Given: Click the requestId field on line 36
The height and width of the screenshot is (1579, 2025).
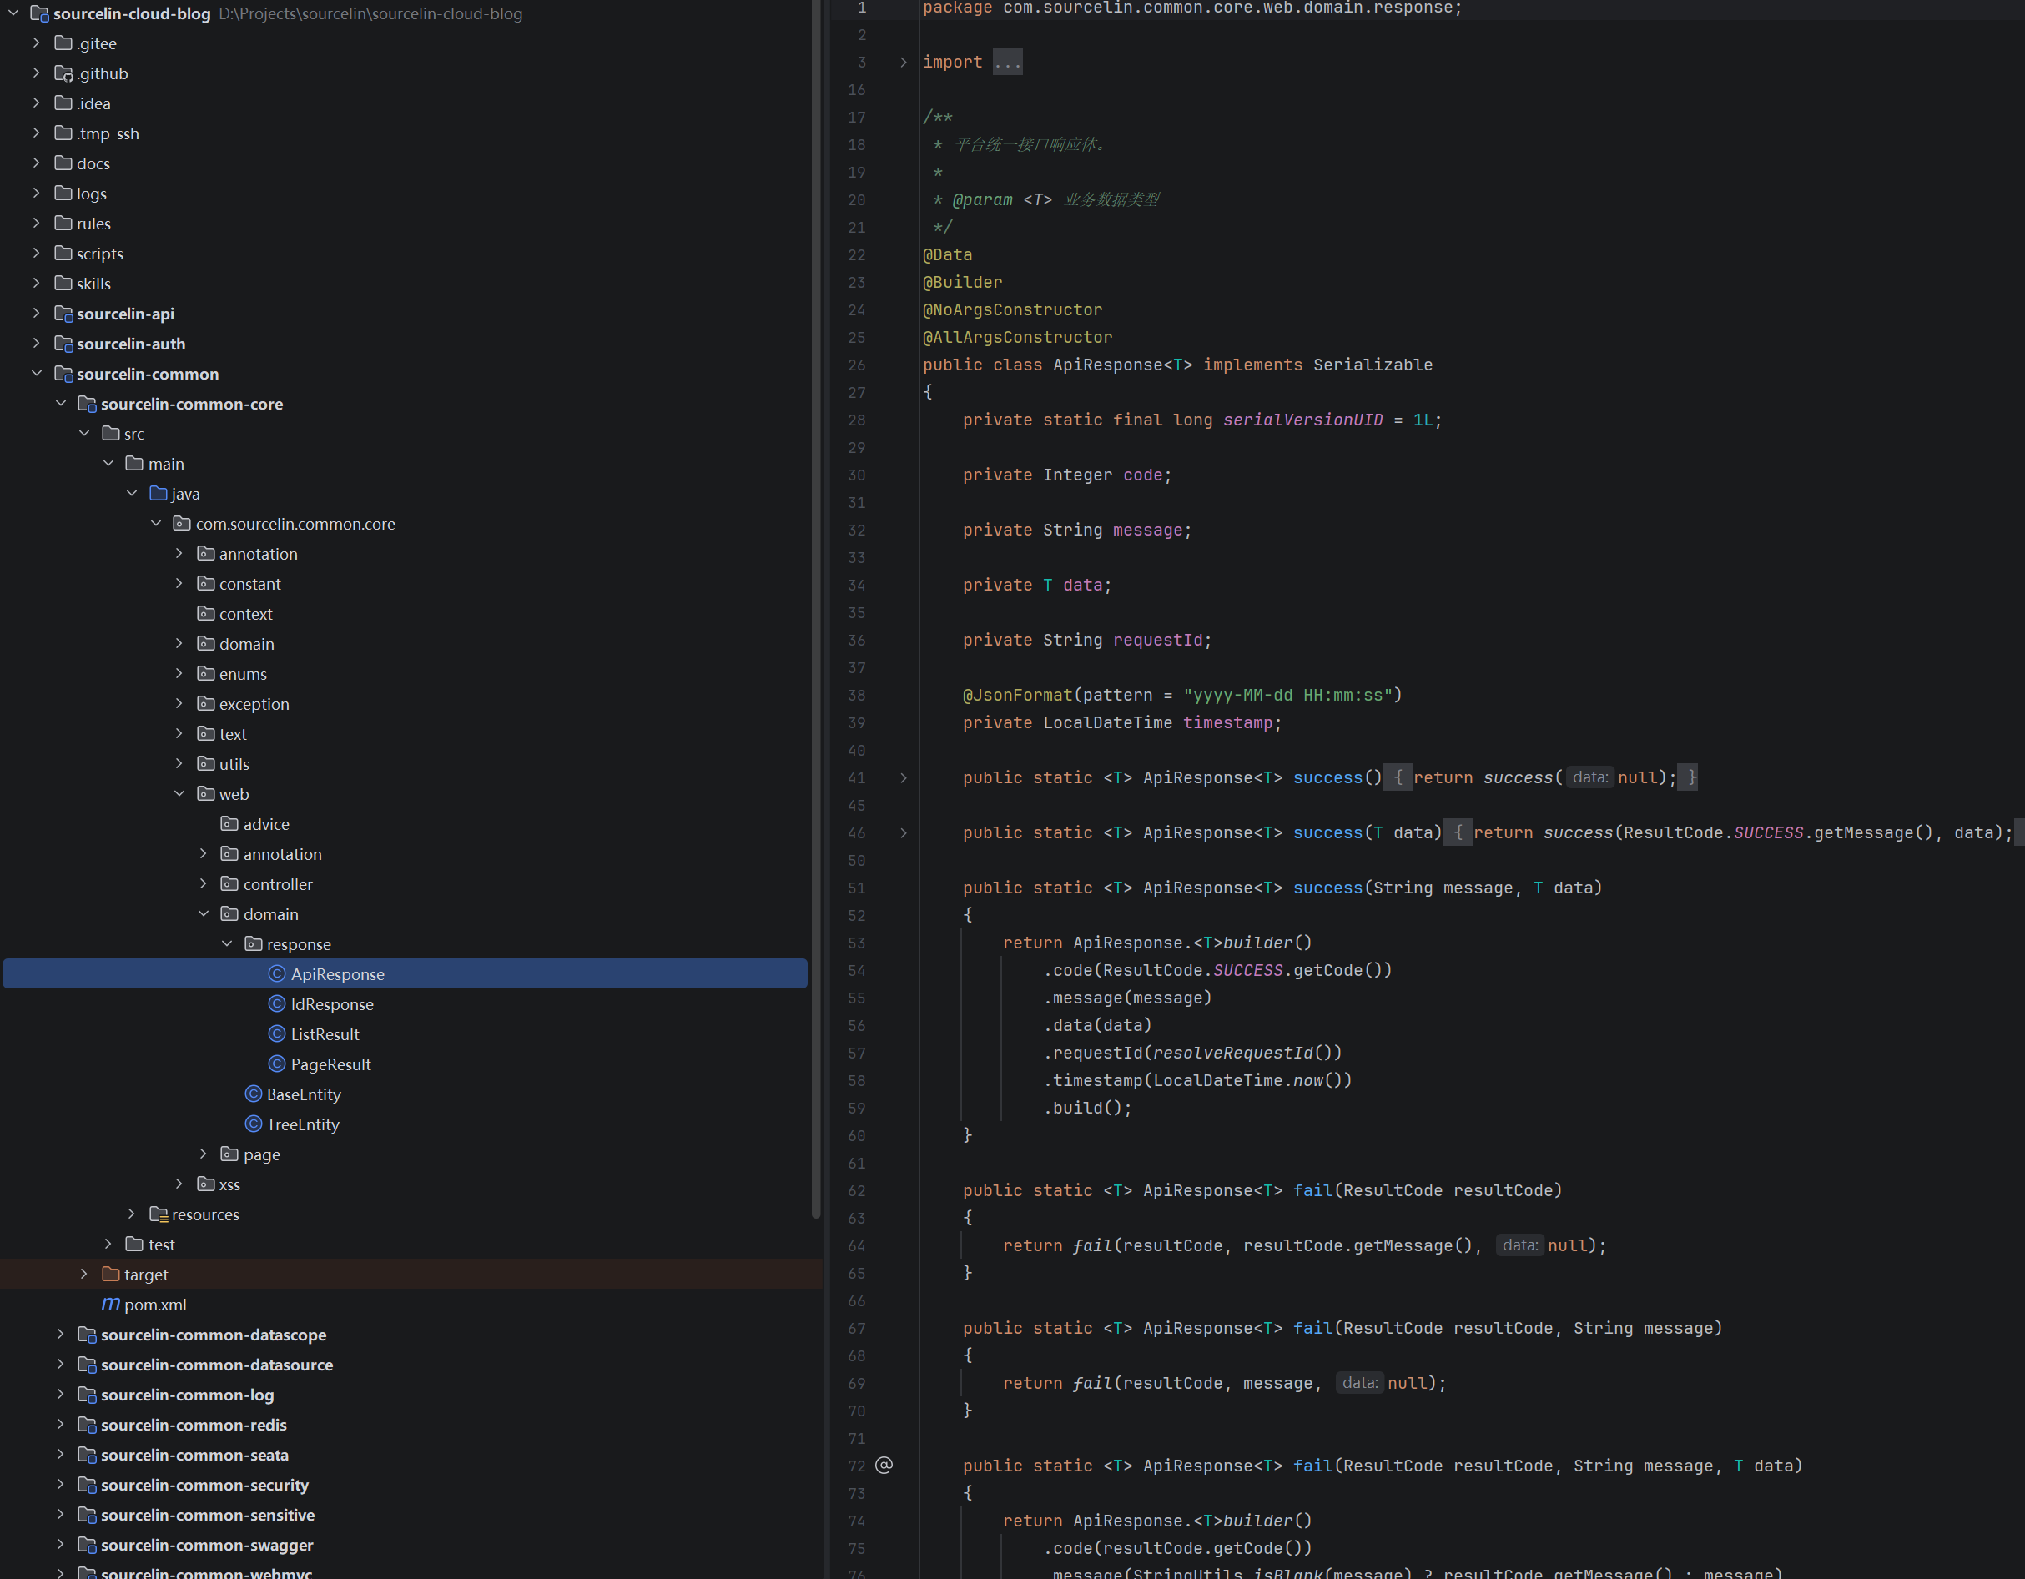Looking at the screenshot, I should click(x=1157, y=641).
